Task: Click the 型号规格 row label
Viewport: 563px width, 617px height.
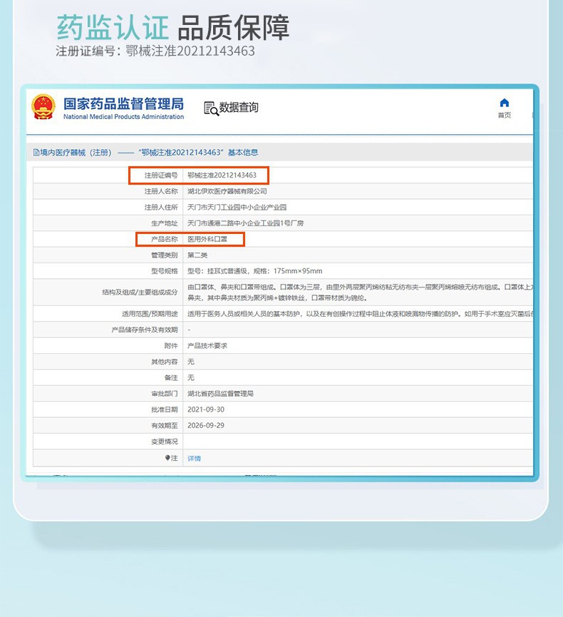Action: click(165, 271)
